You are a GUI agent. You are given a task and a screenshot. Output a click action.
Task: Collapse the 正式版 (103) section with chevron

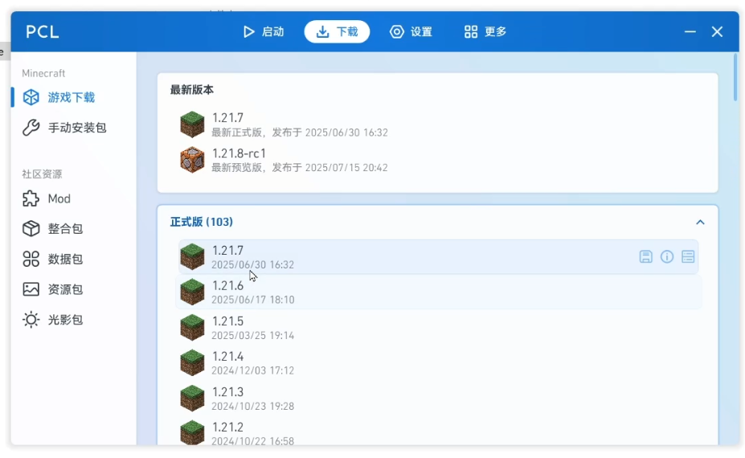coord(700,223)
